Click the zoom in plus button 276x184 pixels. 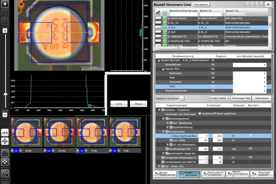pos(5,31)
